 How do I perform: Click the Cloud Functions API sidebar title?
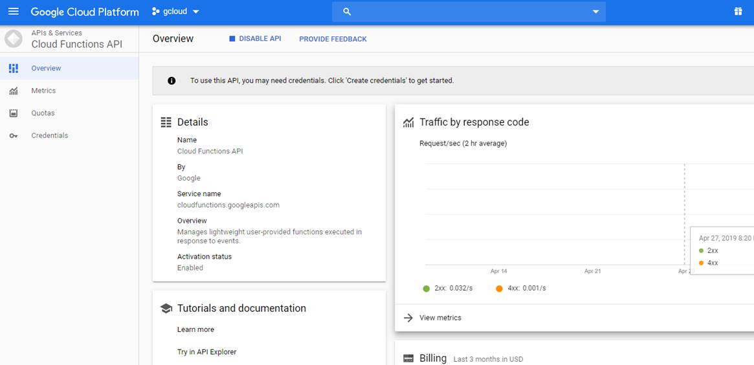click(x=77, y=44)
